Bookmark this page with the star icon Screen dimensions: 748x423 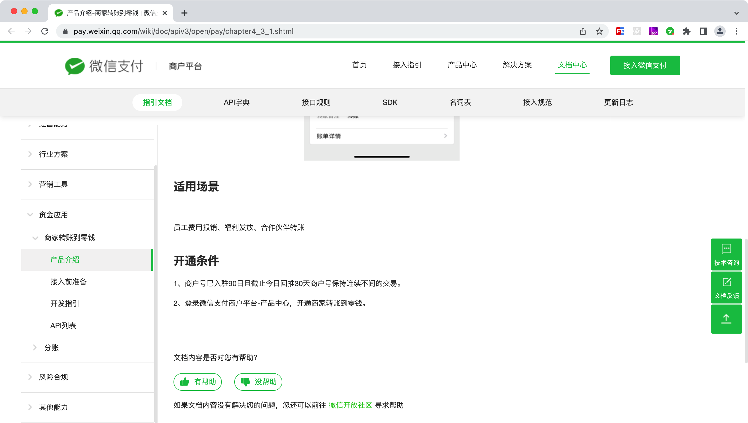[599, 31]
